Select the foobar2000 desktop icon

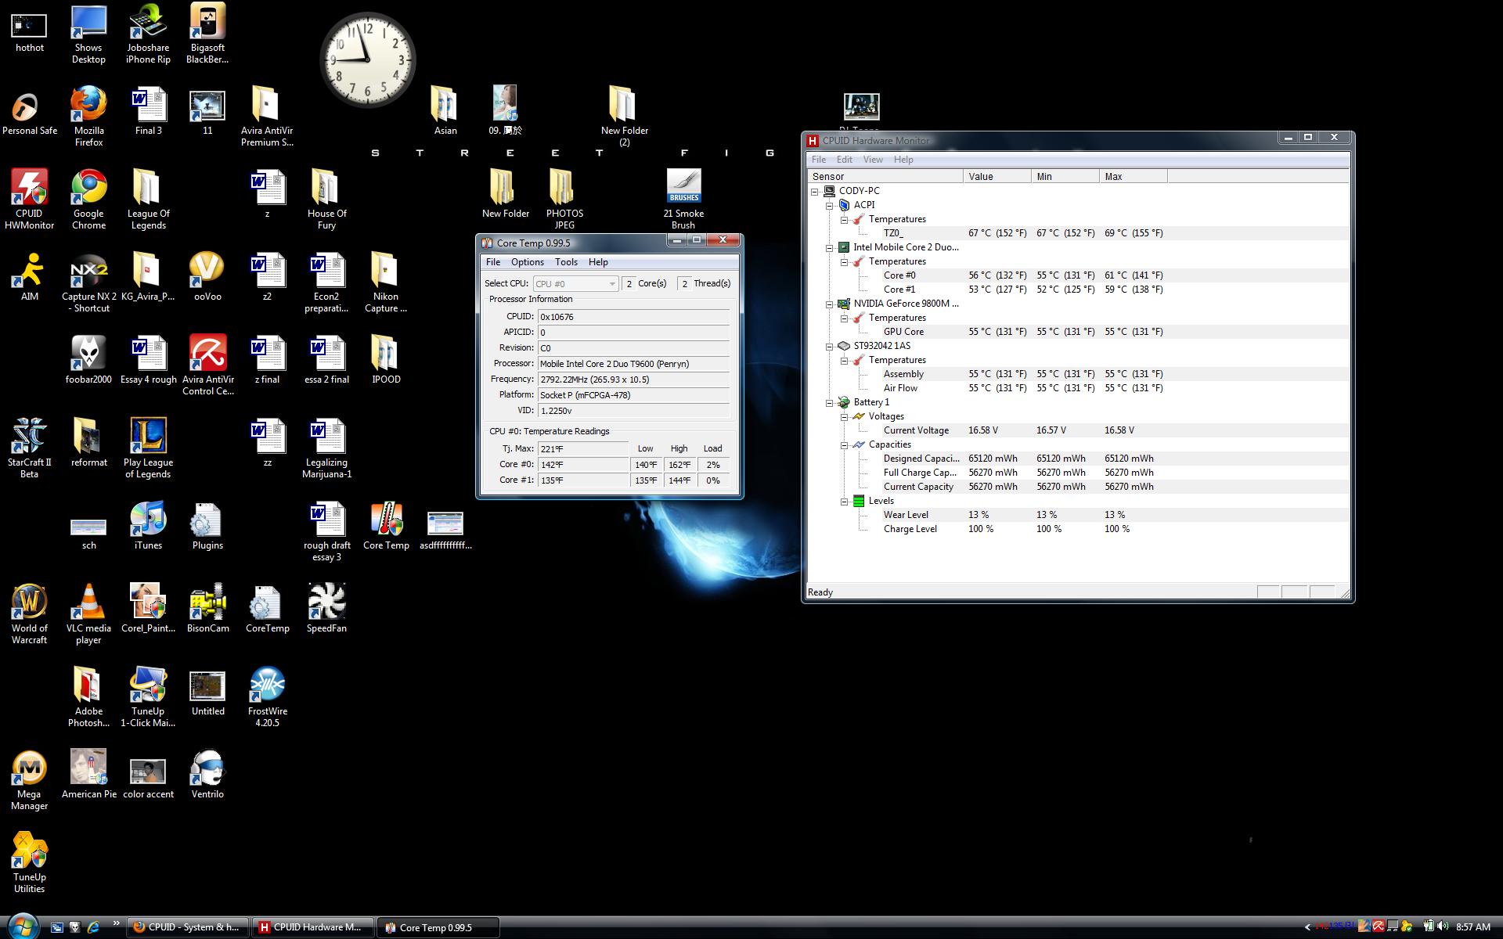tap(88, 359)
